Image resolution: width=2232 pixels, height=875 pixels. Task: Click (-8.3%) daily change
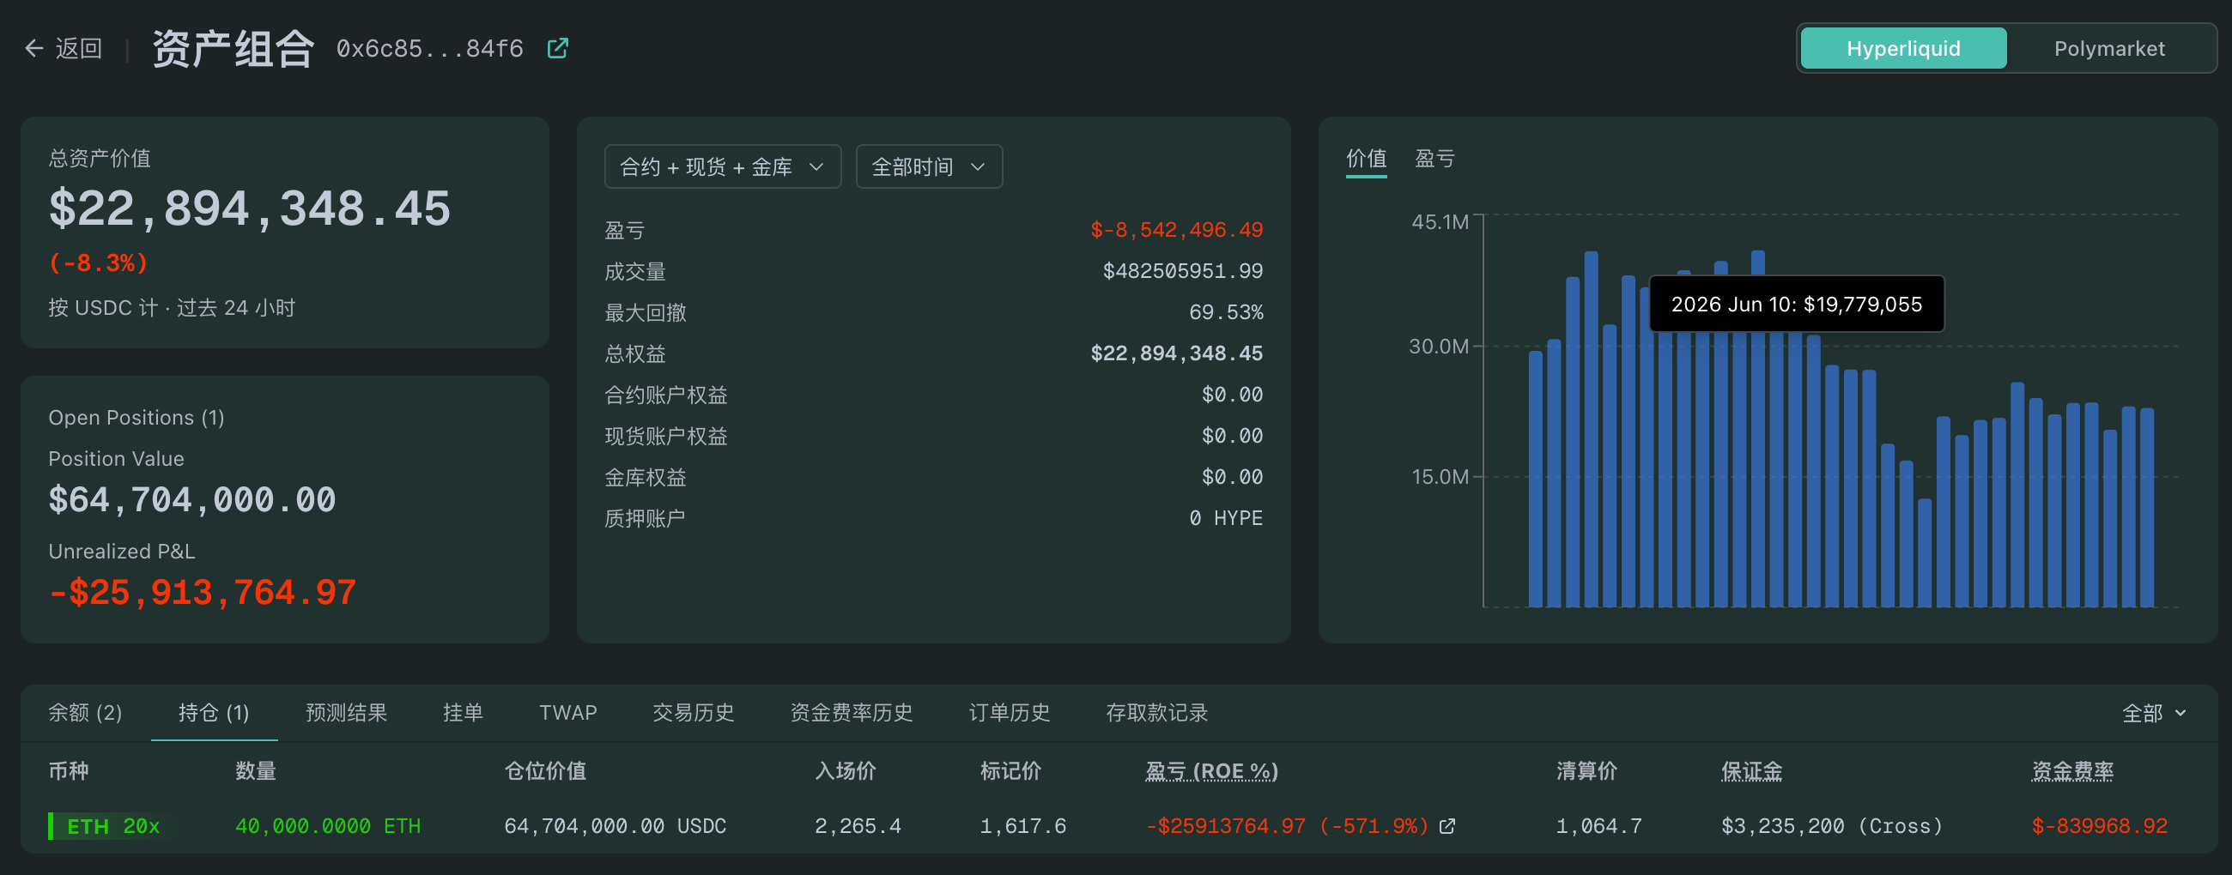point(99,263)
